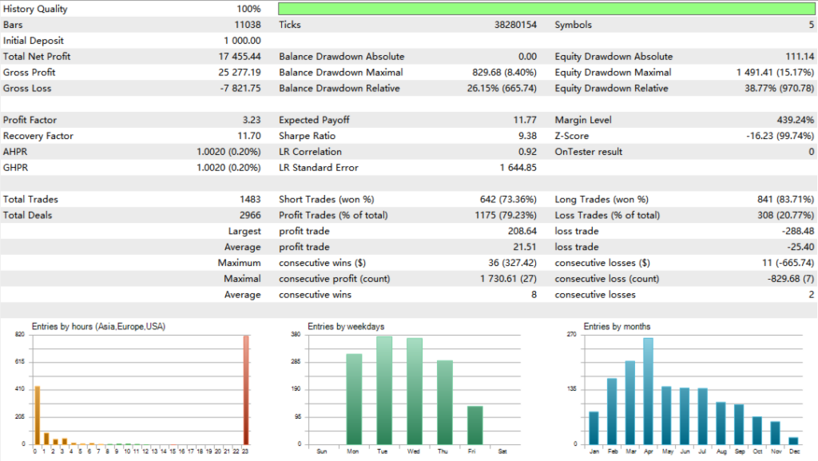Click the hour 23 bar in hours chart
Image resolution: width=818 pixels, height=461 pixels.
pyautogui.click(x=246, y=390)
